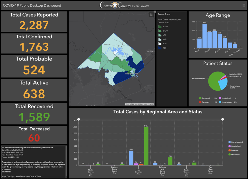Click the ≤60 legend color swatch

click(160, 39)
